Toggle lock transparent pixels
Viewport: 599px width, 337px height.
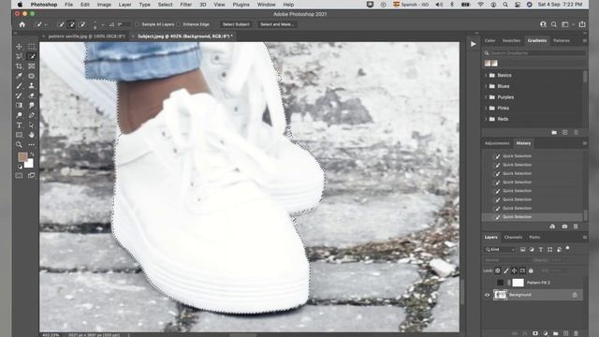(x=497, y=271)
